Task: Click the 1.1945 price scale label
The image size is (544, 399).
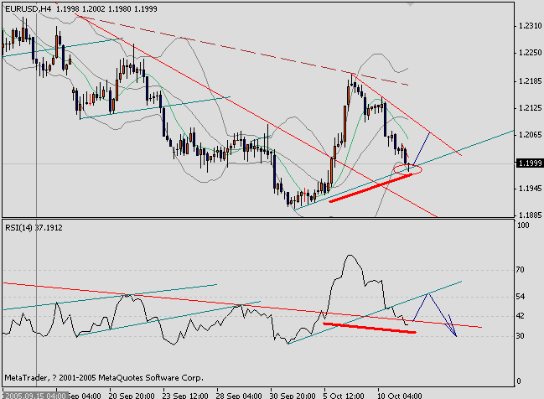Action: click(530, 189)
